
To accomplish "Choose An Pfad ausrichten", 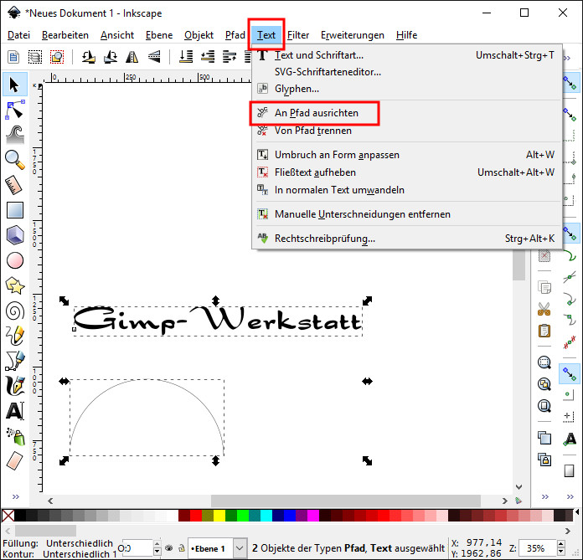I will 316,113.
